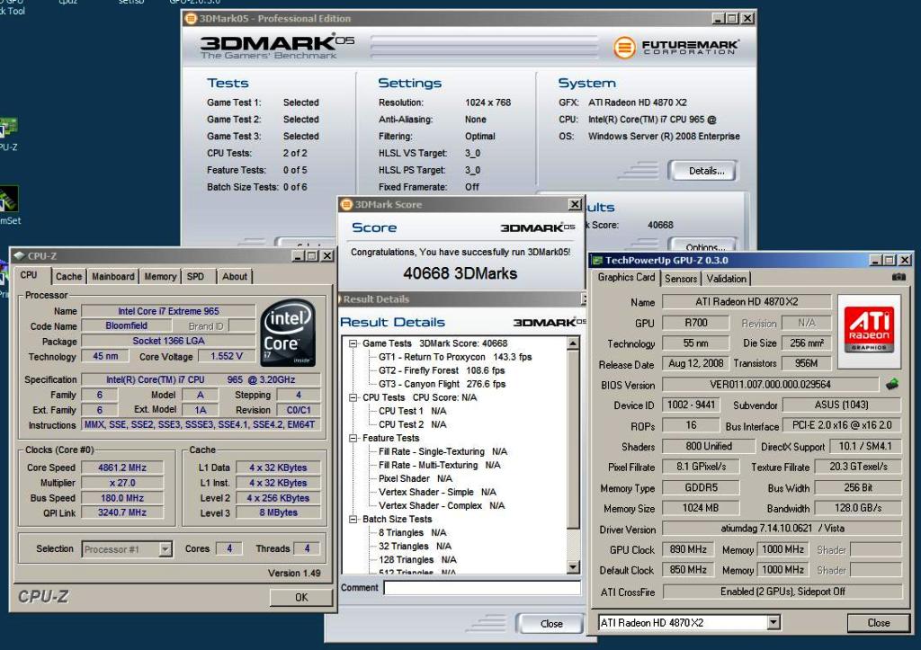Click the ATI CrossFire status field
The image size is (921, 650).
click(x=782, y=592)
